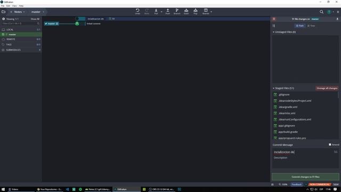
Task: Open the File menu
Action: pyautogui.click(x=3, y=6)
